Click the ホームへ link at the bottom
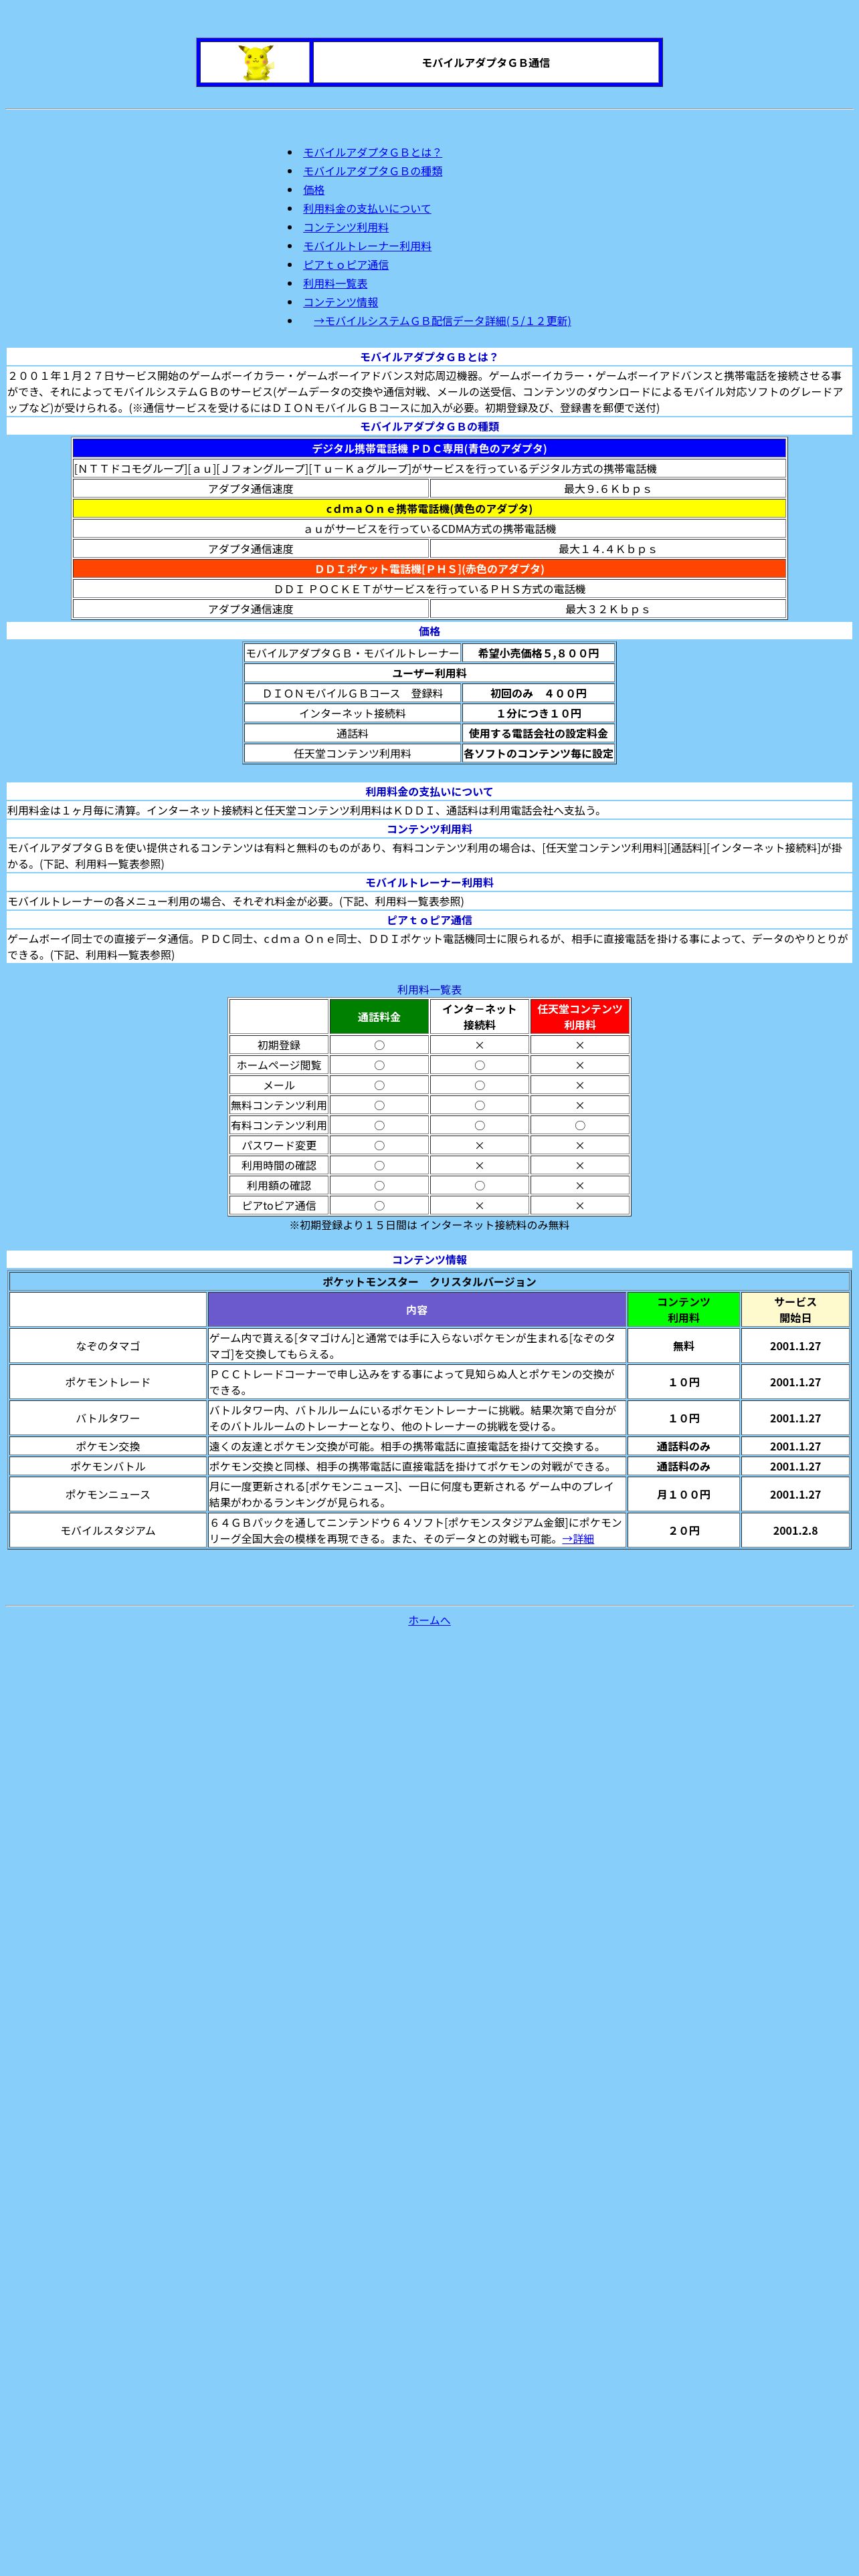 pos(429,1620)
